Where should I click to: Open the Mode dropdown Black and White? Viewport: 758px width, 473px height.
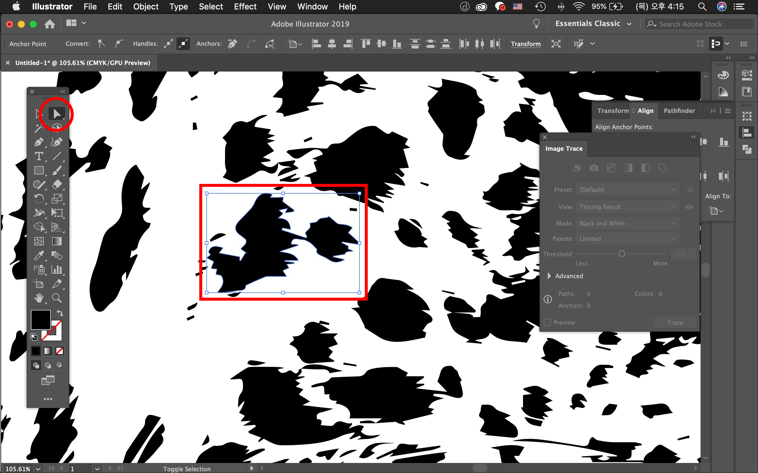pos(627,223)
